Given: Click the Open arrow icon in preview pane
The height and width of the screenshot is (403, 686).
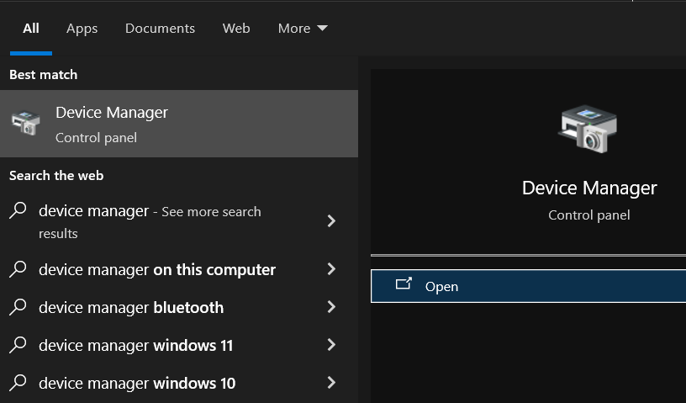Looking at the screenshot, I should click(404, 285).
